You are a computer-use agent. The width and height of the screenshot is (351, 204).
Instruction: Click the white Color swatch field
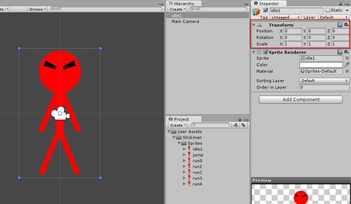(x=321, y=65)
